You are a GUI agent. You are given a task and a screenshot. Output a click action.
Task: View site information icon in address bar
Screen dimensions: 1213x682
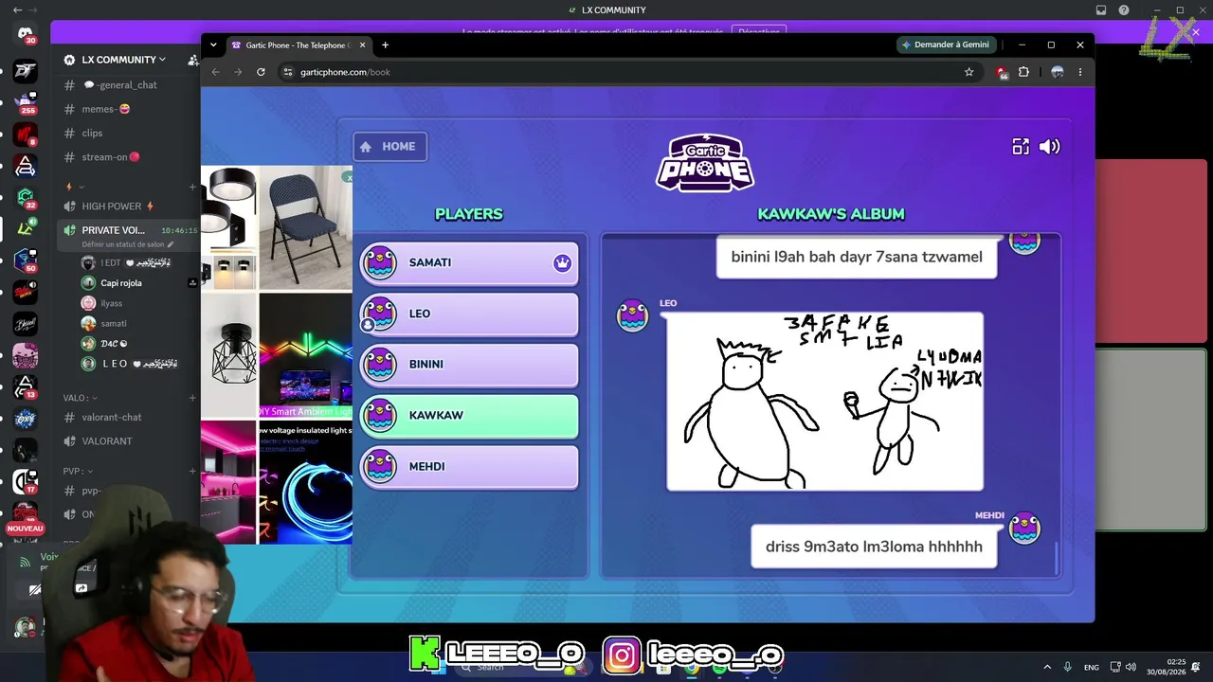[288, 72]
